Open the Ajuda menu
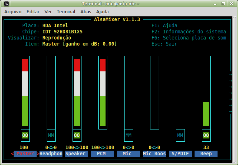This screenshot has width=238, height=165. point(102,12)
